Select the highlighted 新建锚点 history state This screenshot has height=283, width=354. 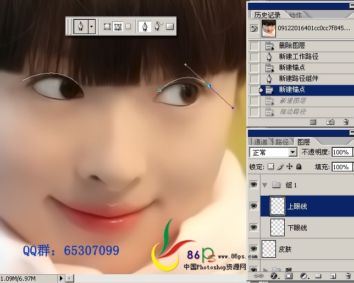[x=307, y=90]
